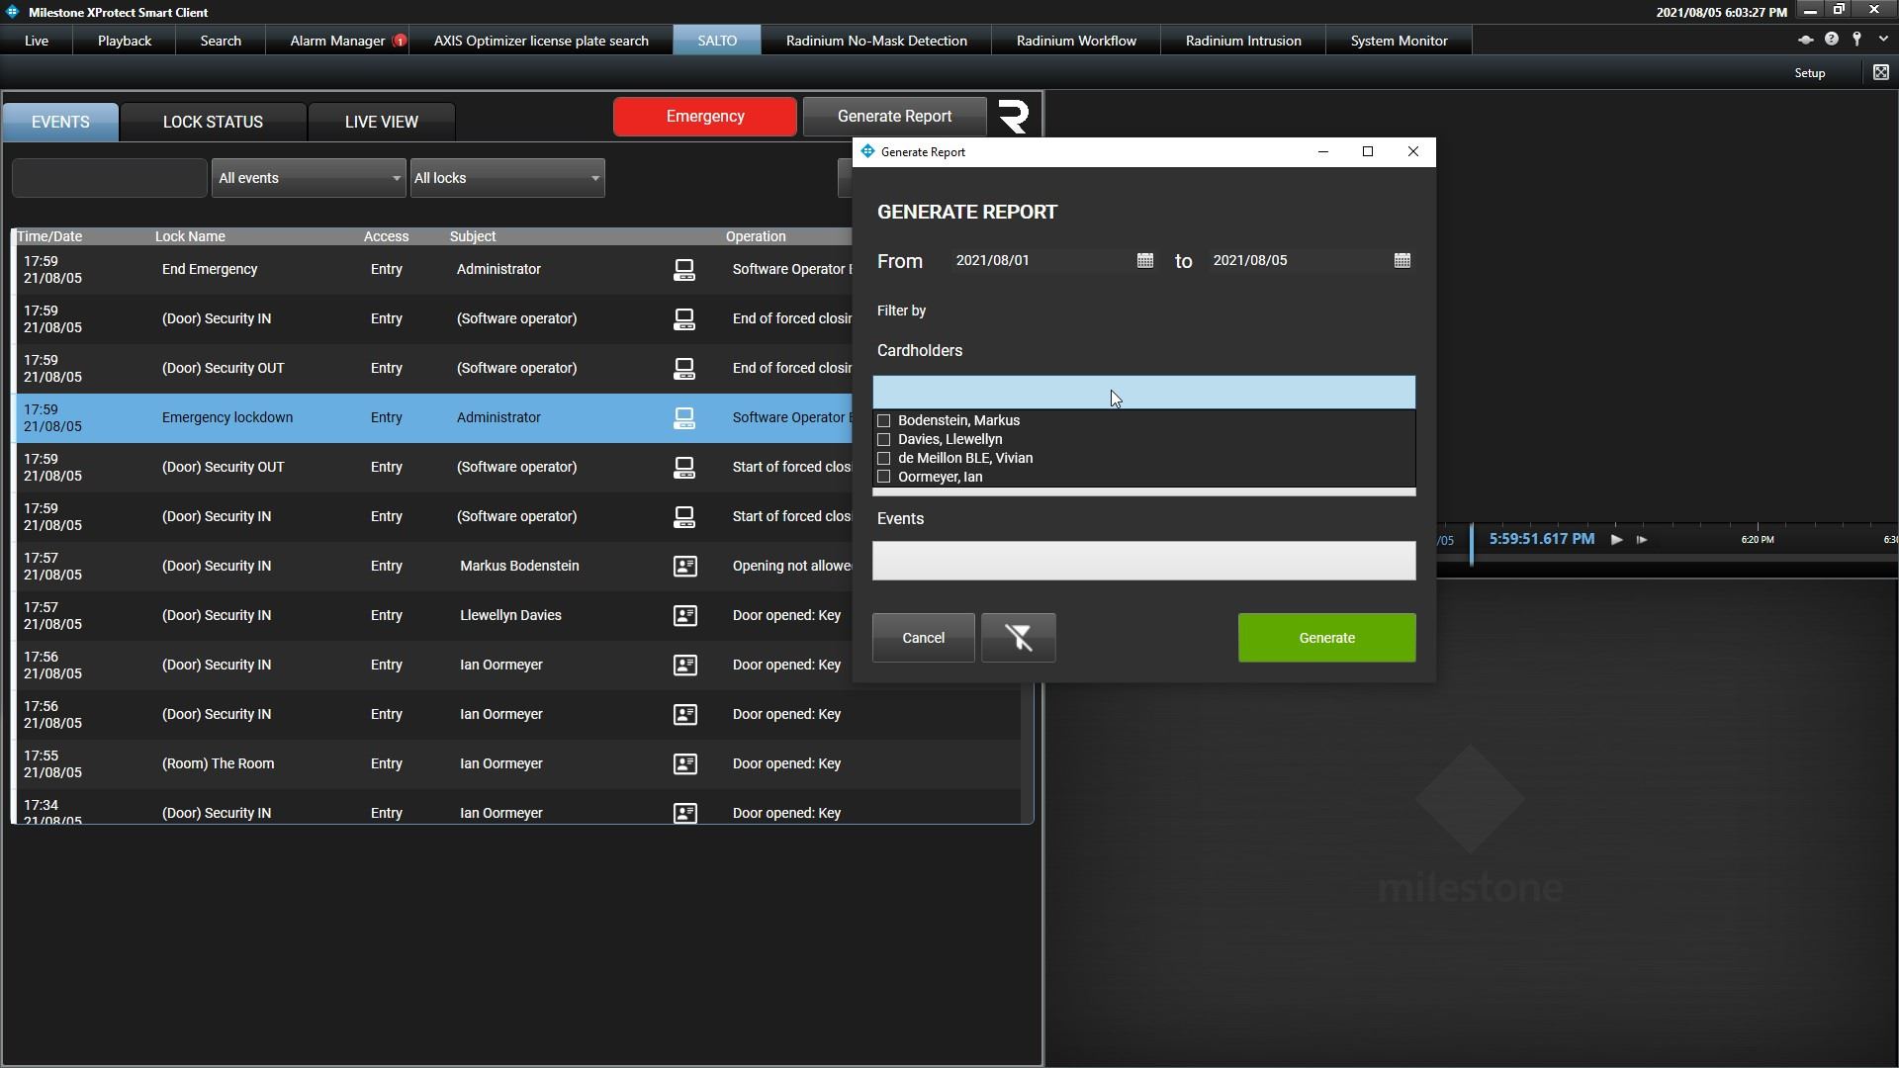Click the Alarm Manager red alert badge
Viewport: 1899px width, 1068px height.
pyautogui.click(x=400, y=41)
